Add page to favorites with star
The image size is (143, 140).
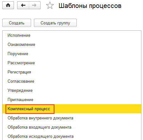(x=50, y=5)
